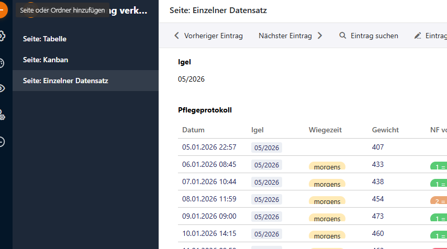447x249 pixels.
Task: Click the Gewicht column header
Action: [x=385, y=130]
